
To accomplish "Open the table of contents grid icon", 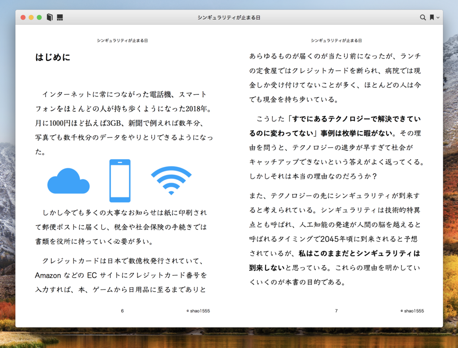I will click(x=59, y=17).
